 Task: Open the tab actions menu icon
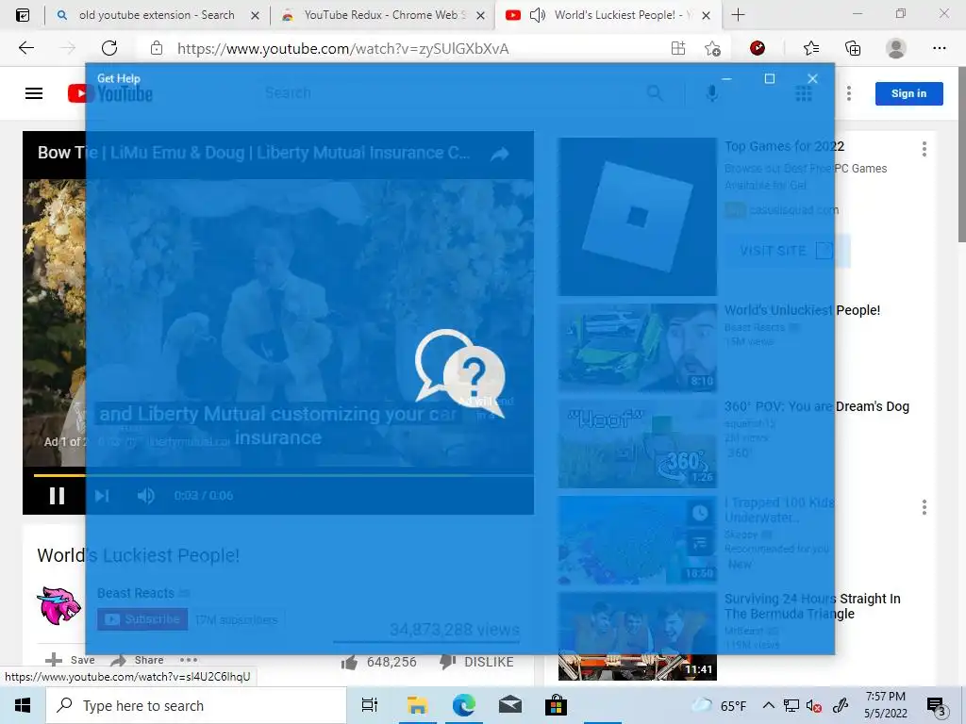[23, 15]
